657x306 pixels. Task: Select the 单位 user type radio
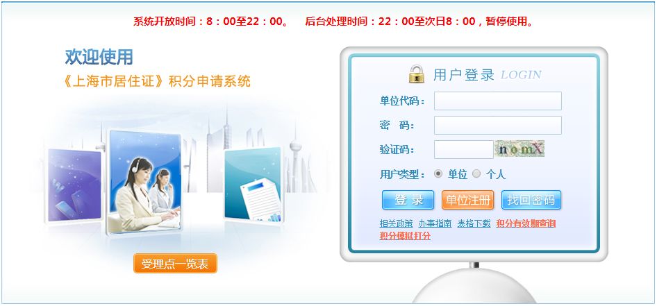click(438, 173)
